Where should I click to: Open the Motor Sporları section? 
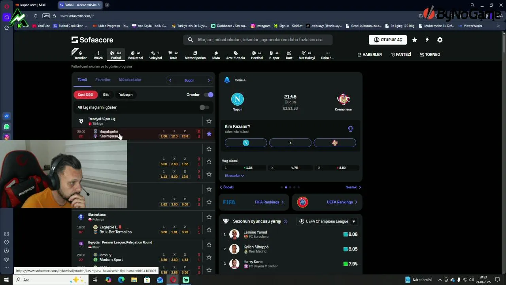195,55
